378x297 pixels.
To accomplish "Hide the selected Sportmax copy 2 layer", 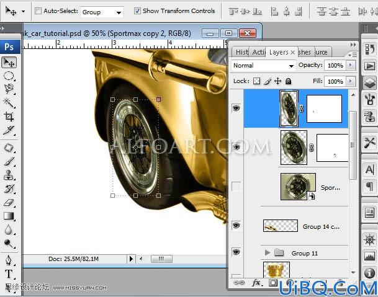I will coord(236,108).
